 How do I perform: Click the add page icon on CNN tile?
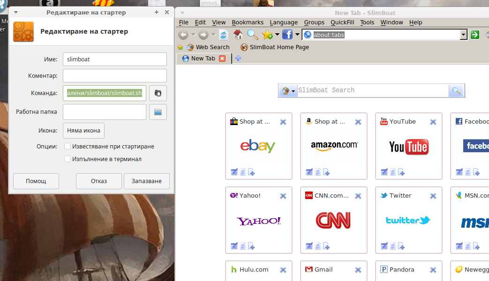[326, 246]
